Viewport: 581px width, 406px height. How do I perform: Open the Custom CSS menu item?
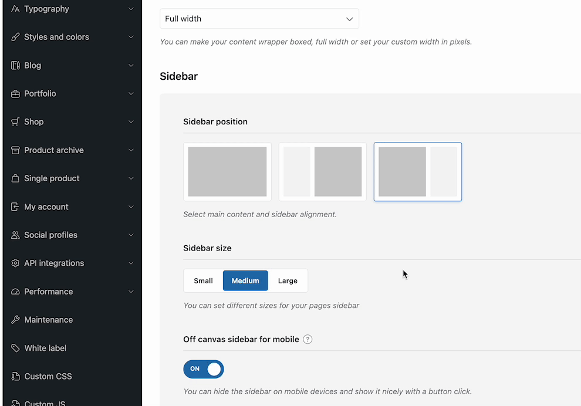pyautogui.click(x=48, y=376)
